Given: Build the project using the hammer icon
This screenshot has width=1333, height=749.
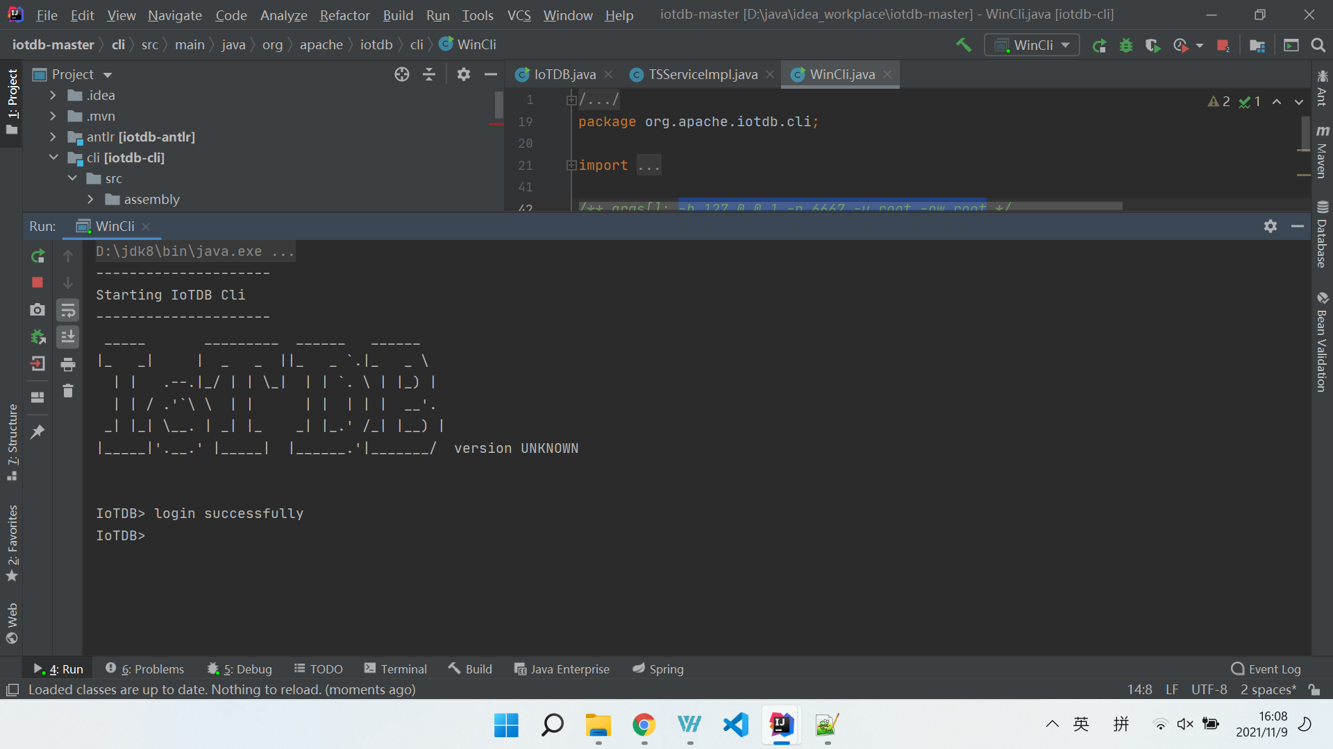Looking at the screenshot, I should 963,44.
